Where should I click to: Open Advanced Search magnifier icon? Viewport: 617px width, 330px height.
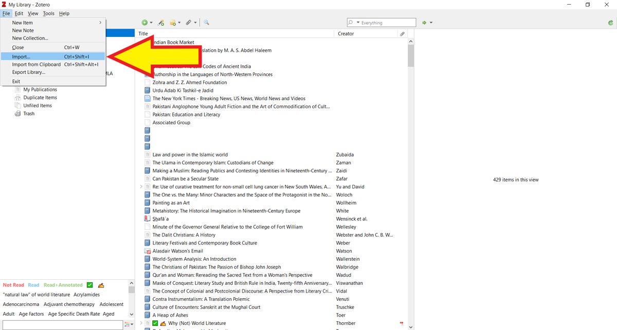click(x=206, y=23)
